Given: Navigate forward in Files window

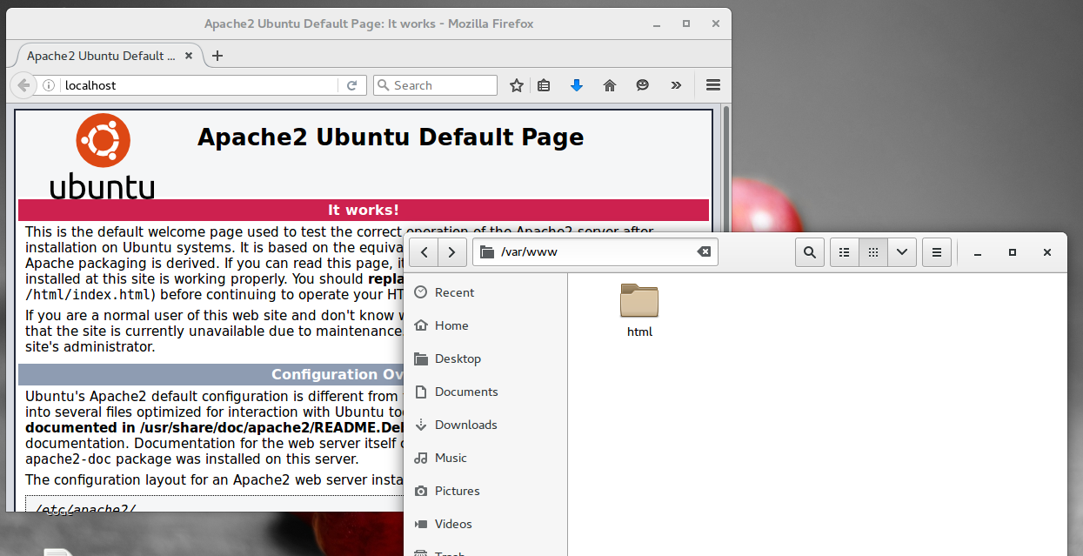Looking at the screenshot, I should (451, 252).
